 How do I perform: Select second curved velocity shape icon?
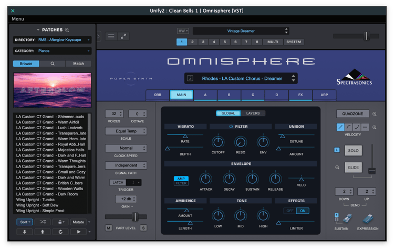(349, 127)
